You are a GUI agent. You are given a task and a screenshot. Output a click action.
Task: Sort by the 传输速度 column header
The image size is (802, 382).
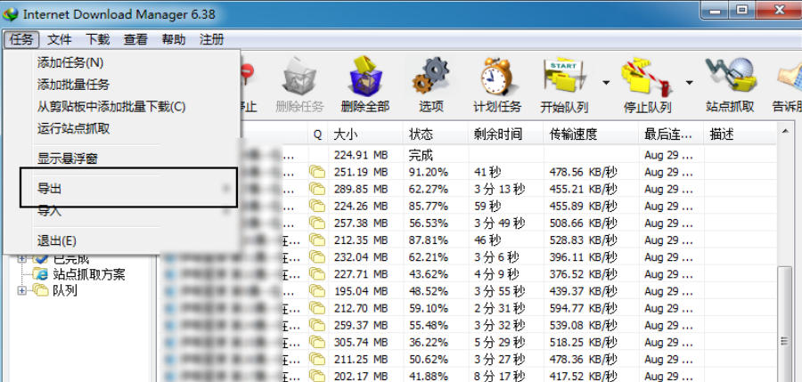click(591, 134)
